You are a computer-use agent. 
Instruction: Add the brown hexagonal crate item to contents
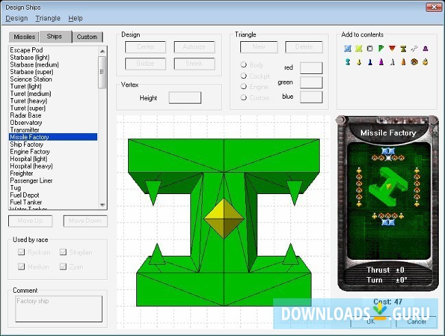click(x=414, y=62)
